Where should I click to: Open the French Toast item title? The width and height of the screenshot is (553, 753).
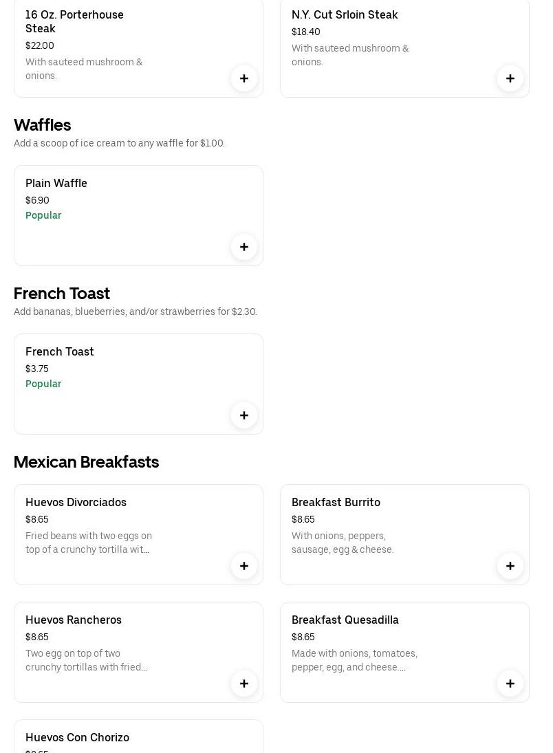[60, 352]
